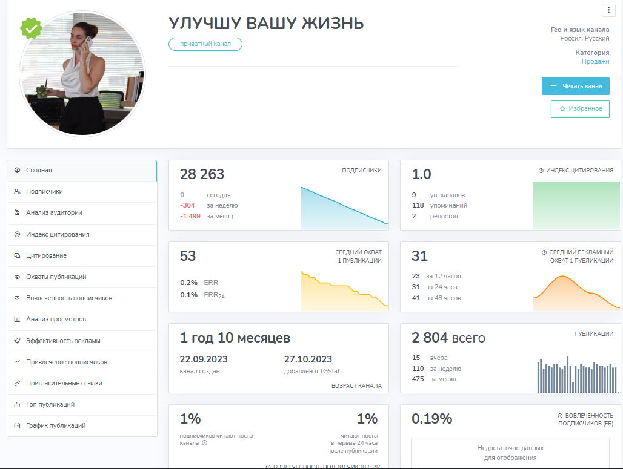Go to Анализ аудитории
The width and height of the screenshot is (623, 469).
(x=82, y=212)
